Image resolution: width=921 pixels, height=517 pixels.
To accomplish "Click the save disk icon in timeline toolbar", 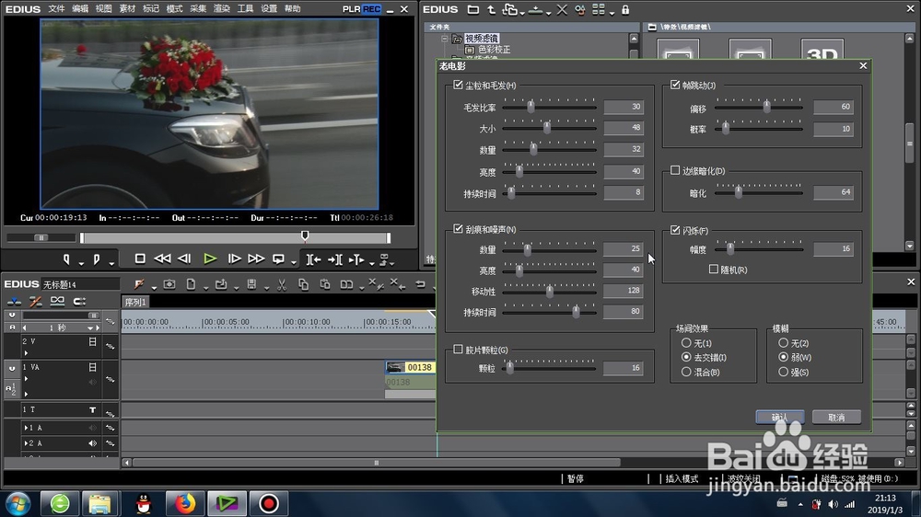I will coord(251,284).
